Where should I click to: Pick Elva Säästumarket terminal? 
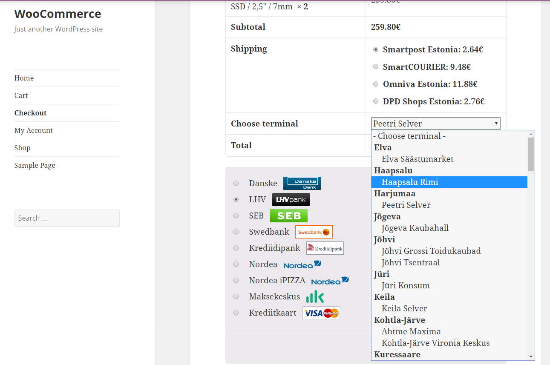point(449,159)
